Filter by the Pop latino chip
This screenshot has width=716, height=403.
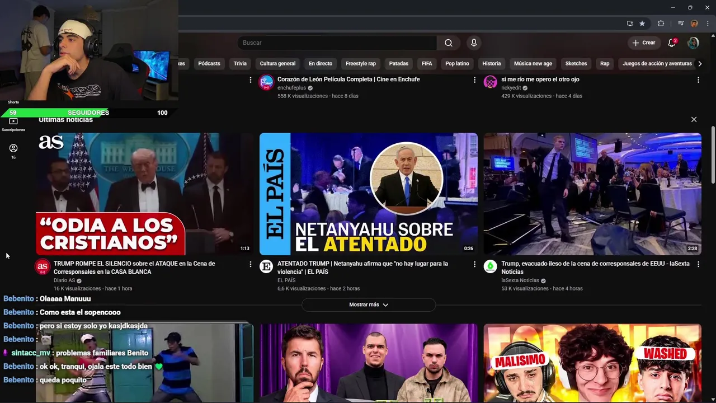[x=457, y=63]
